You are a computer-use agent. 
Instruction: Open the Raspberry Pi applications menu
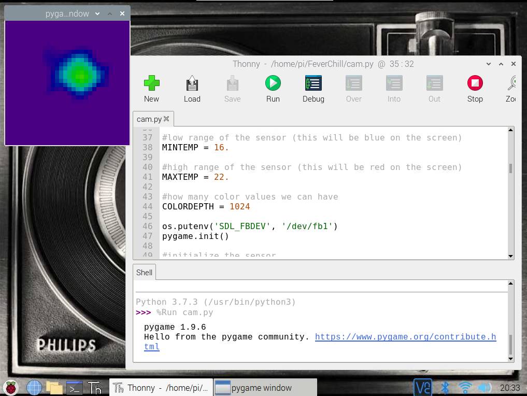click(10, 387)
